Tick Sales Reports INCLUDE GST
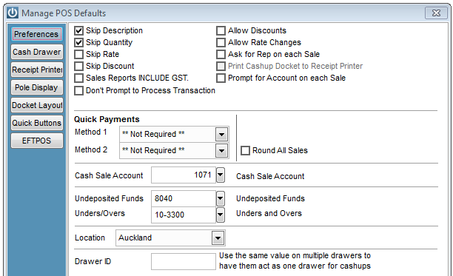Viewport: 453px width, 276px height. (x=78, y=78)
